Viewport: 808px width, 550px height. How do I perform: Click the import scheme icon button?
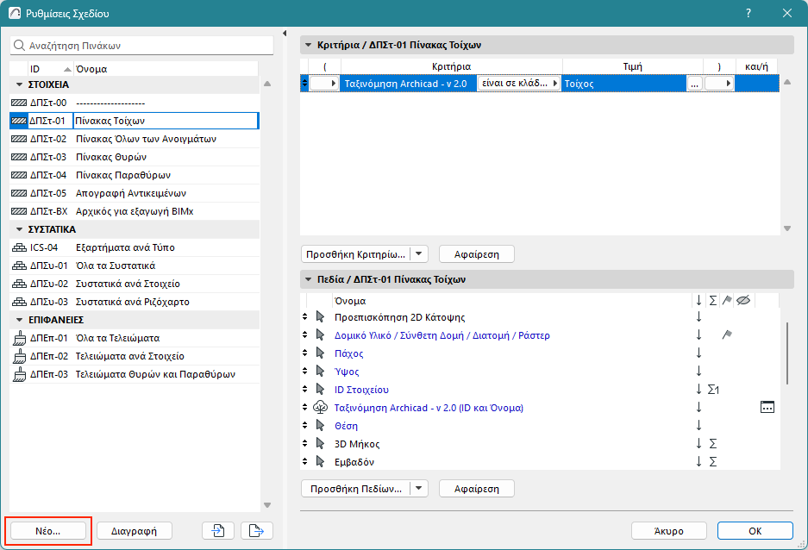coord(218,530)
